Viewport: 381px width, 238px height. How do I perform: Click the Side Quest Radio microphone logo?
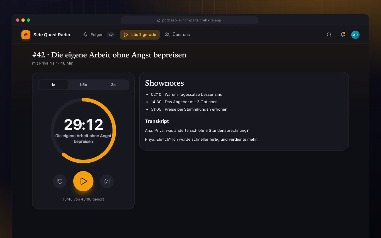(26, 35)
